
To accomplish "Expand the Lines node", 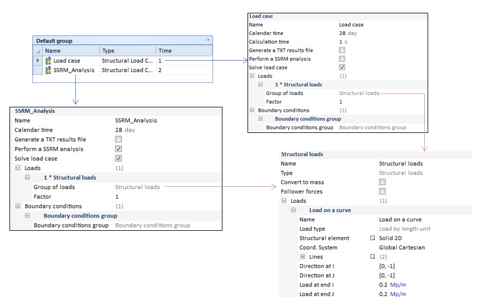I will [303, 257].
